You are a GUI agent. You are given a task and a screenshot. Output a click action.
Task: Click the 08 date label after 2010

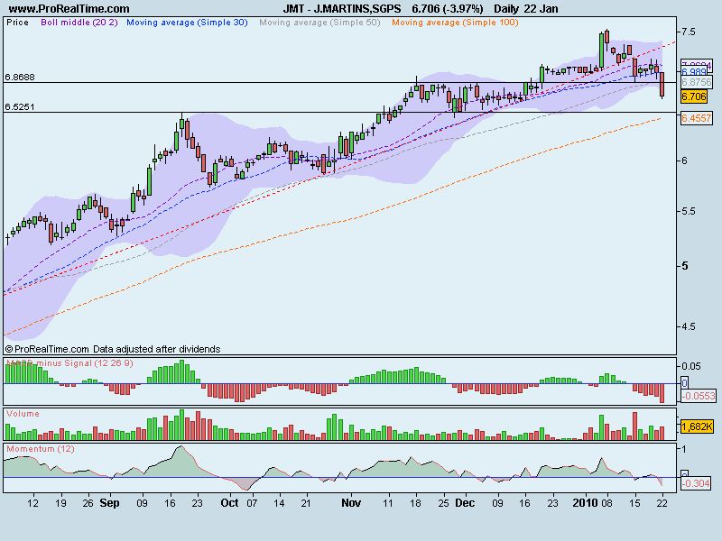(606, 503)
